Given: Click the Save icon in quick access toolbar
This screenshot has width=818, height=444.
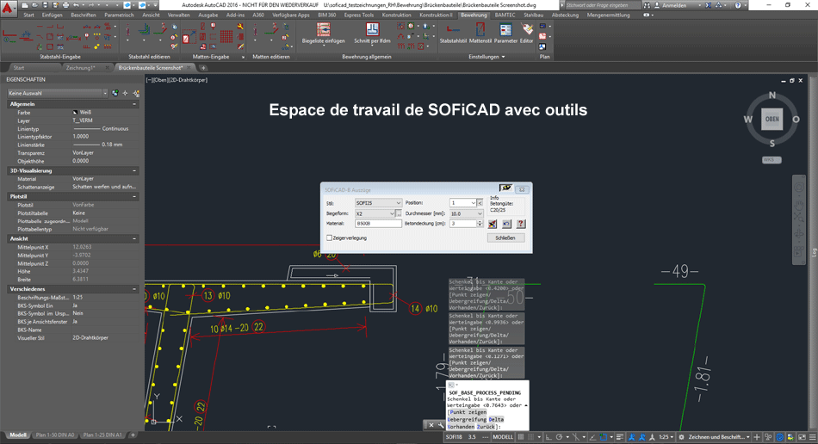Looking at the screenshot, I should (x=46, y=5).
